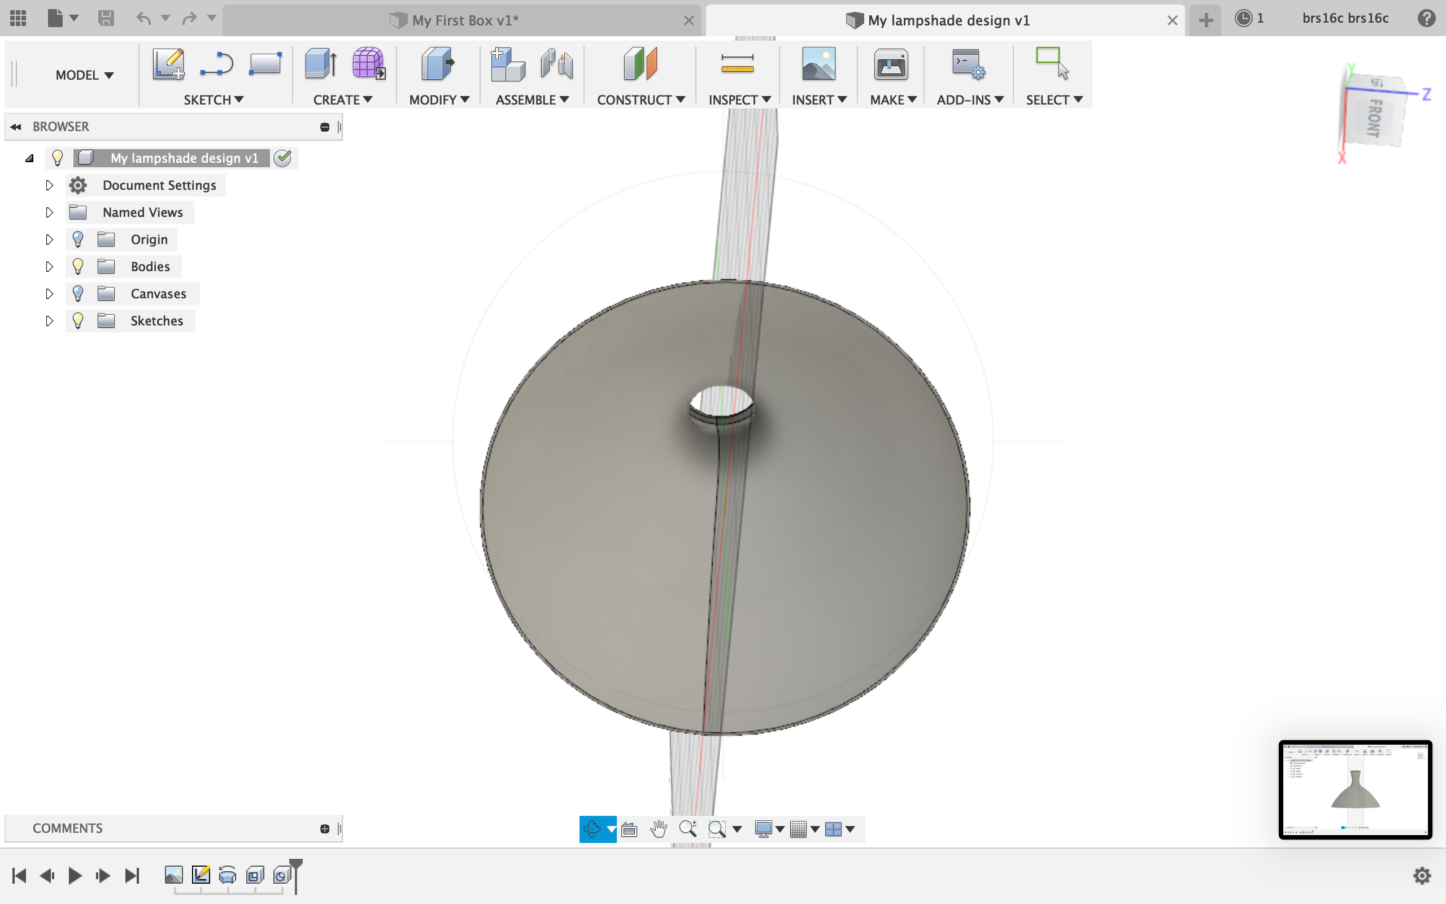Click the Press Pull icon

click(x=437, y=63)
